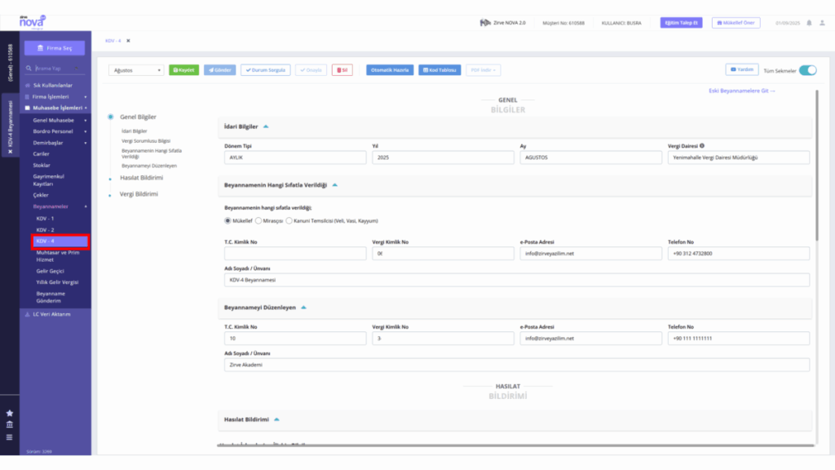Viewport: 835px width, 470px height.
Task: Select the Mirasçısı radio button
Action: 258,220
